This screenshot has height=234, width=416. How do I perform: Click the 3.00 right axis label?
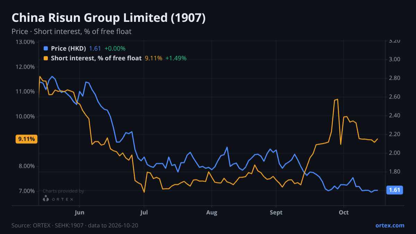395,59
